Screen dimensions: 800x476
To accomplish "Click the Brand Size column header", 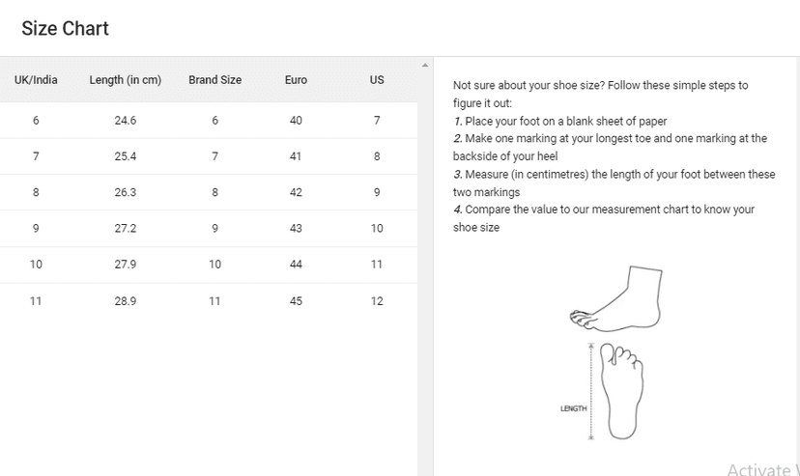I will pyautogui.click(x=214, y=80).
